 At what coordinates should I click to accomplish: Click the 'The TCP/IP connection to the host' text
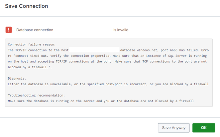(x=38, y=50)
